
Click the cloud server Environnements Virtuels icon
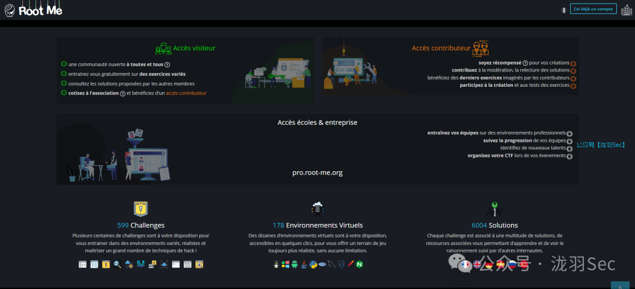(317, 209)
